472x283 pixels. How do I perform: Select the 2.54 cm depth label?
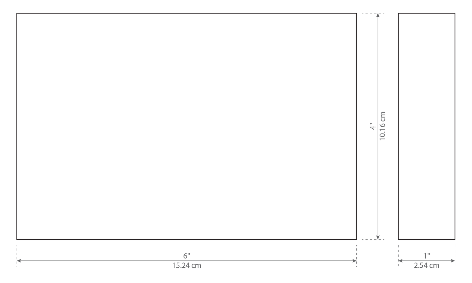[x=427, y=266]
